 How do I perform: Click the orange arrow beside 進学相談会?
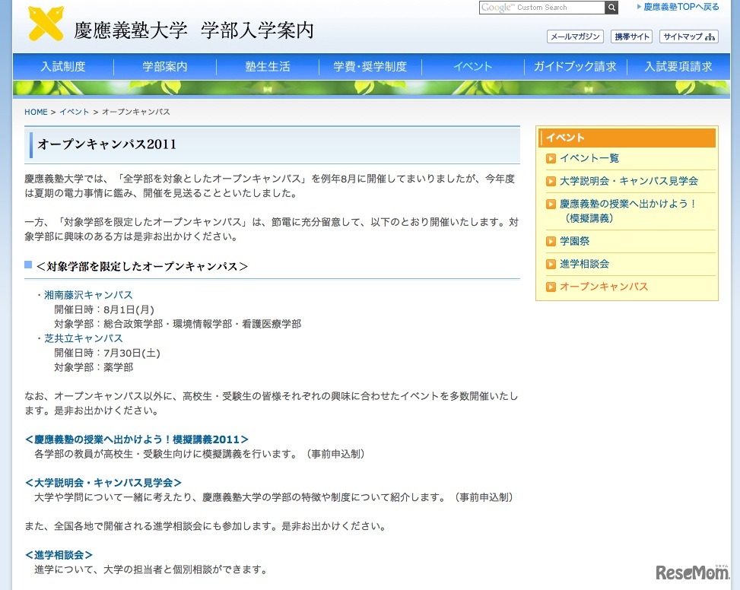[x=551, y=264]
